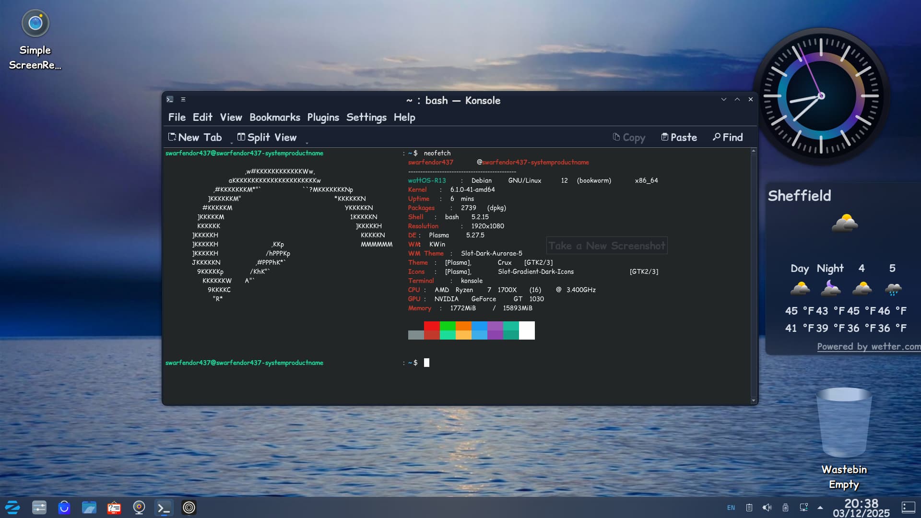The height and width of the screenshot is (518, 921).
Task: Open the Bookmarks menu
Action: (274, 118)
